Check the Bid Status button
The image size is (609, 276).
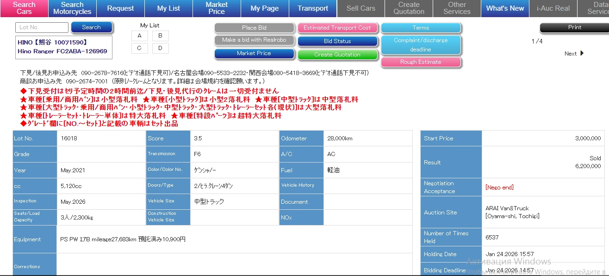[x=337, y=41]
